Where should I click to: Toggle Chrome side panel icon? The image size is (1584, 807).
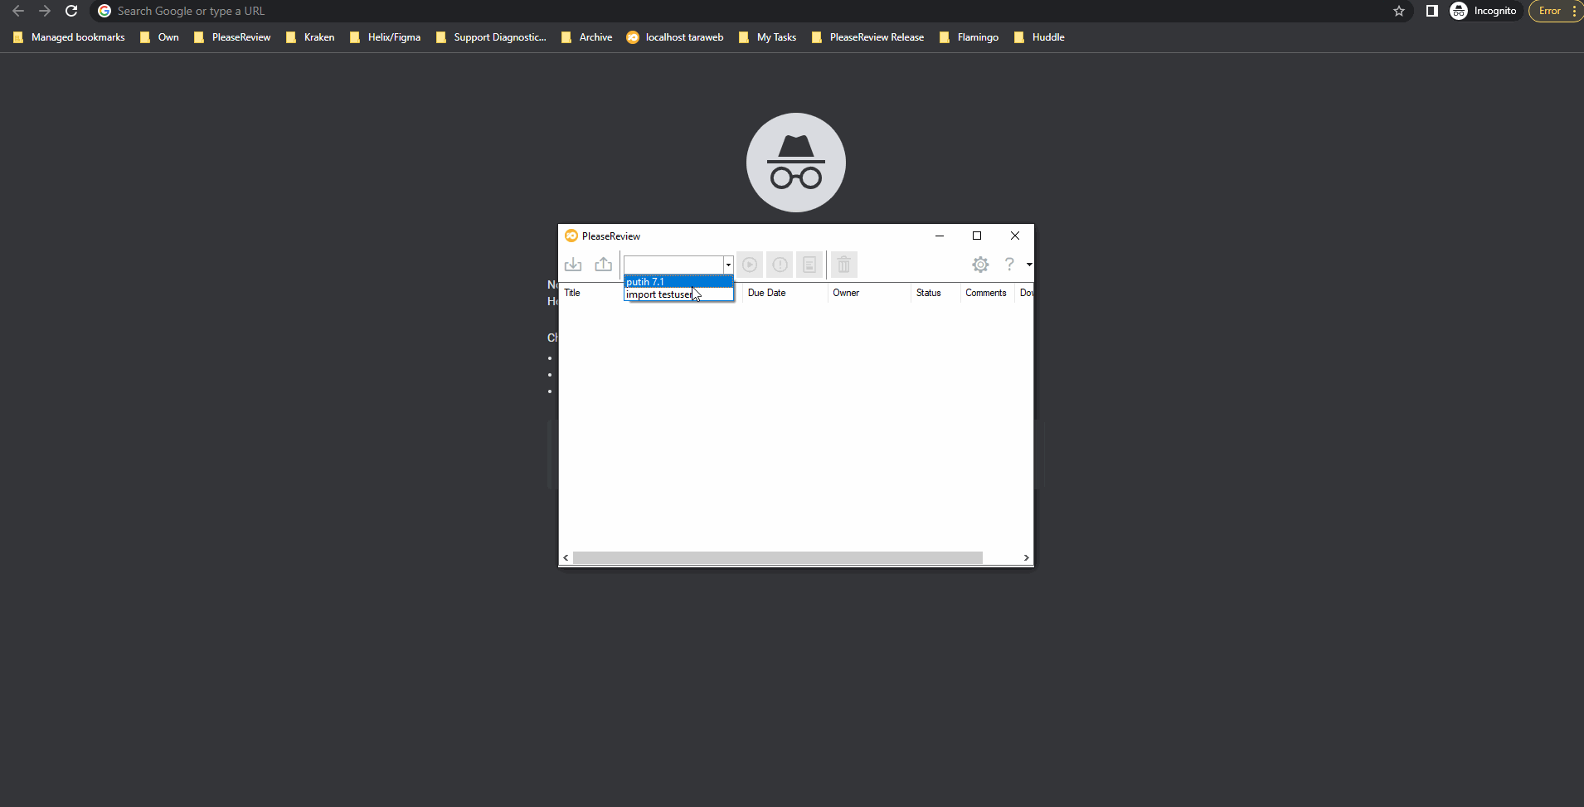coord(1432,11)
